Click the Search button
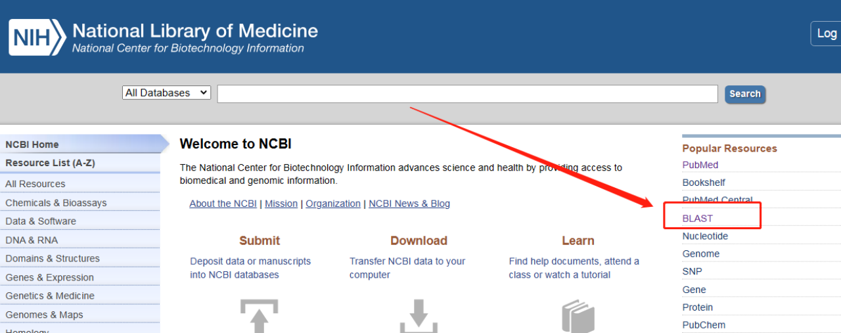 [745, 94]
